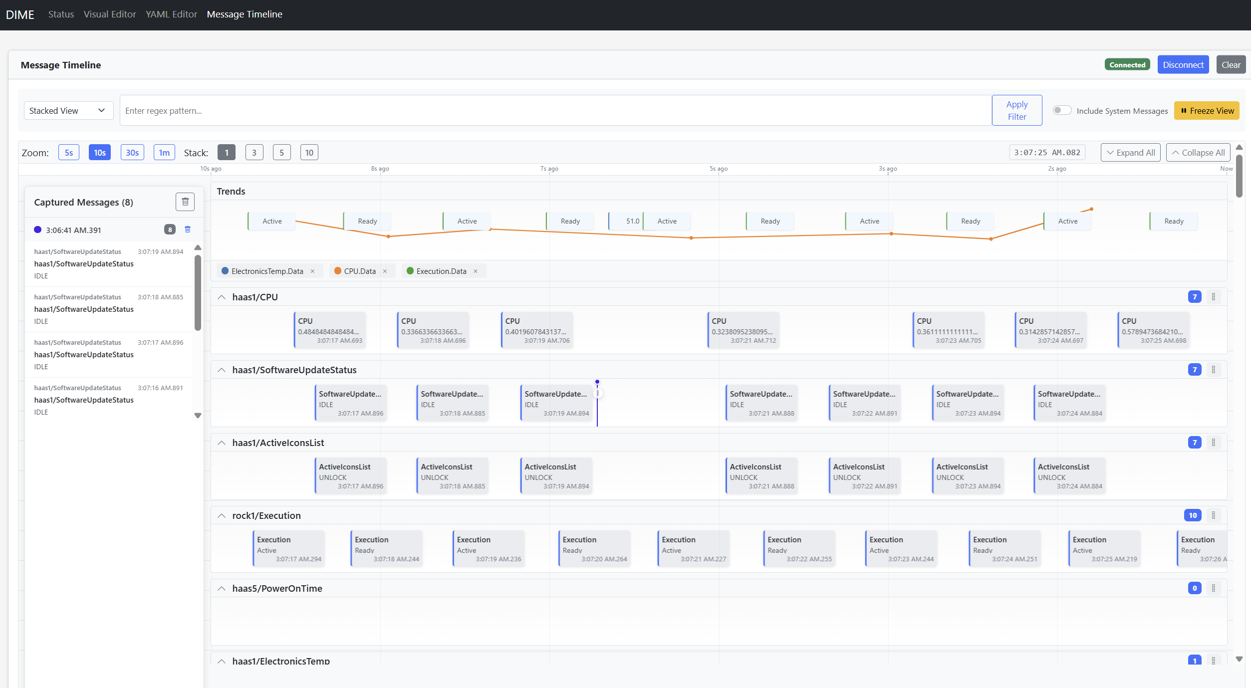Click the trash icon in Captured Messages header
The image size is (1251, 688).
coord(185,202)
